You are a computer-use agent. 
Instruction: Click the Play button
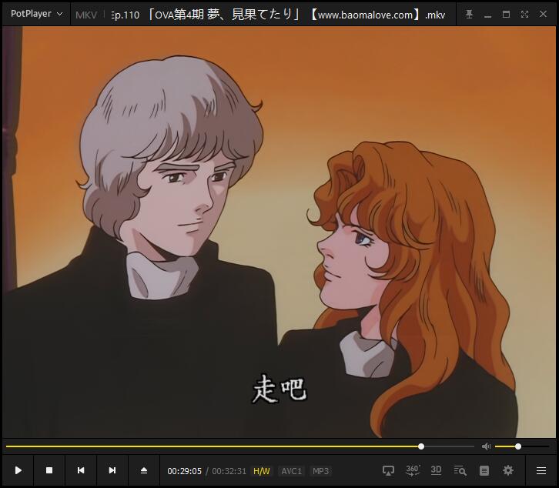point(18,470)
